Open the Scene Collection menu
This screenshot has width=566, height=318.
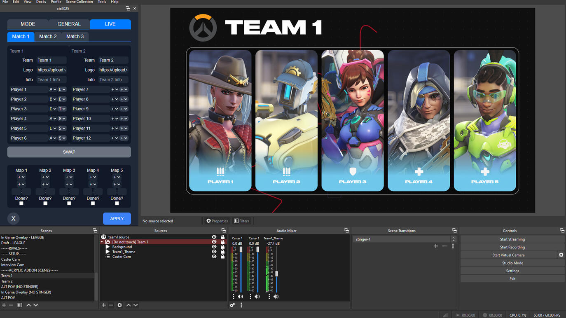pyautogui.click(x=80, y=2)
